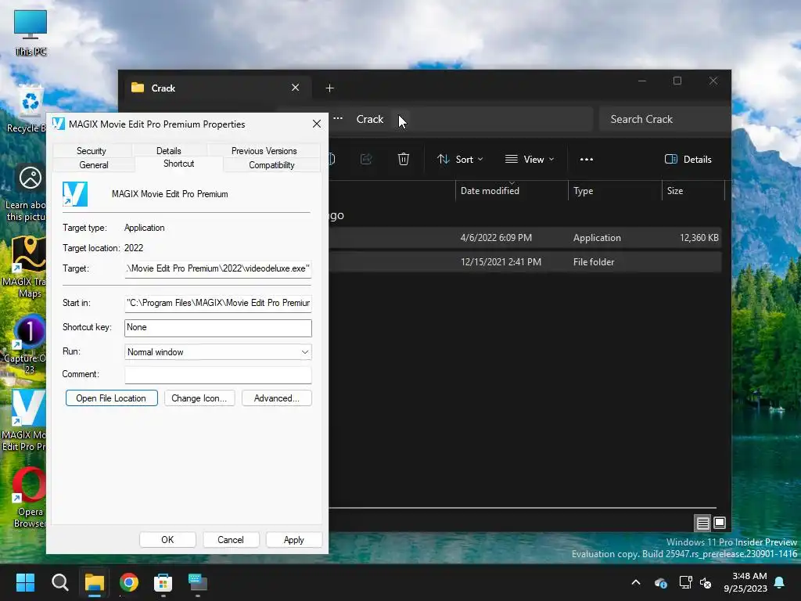Add a new File Explorer tab
Screen dimensions: 801x601
point(329,88)
